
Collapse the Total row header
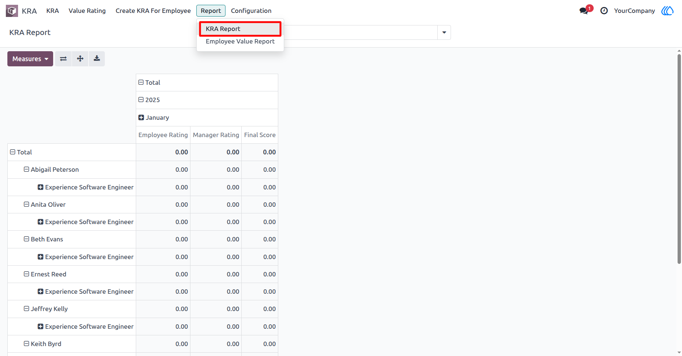21,152
